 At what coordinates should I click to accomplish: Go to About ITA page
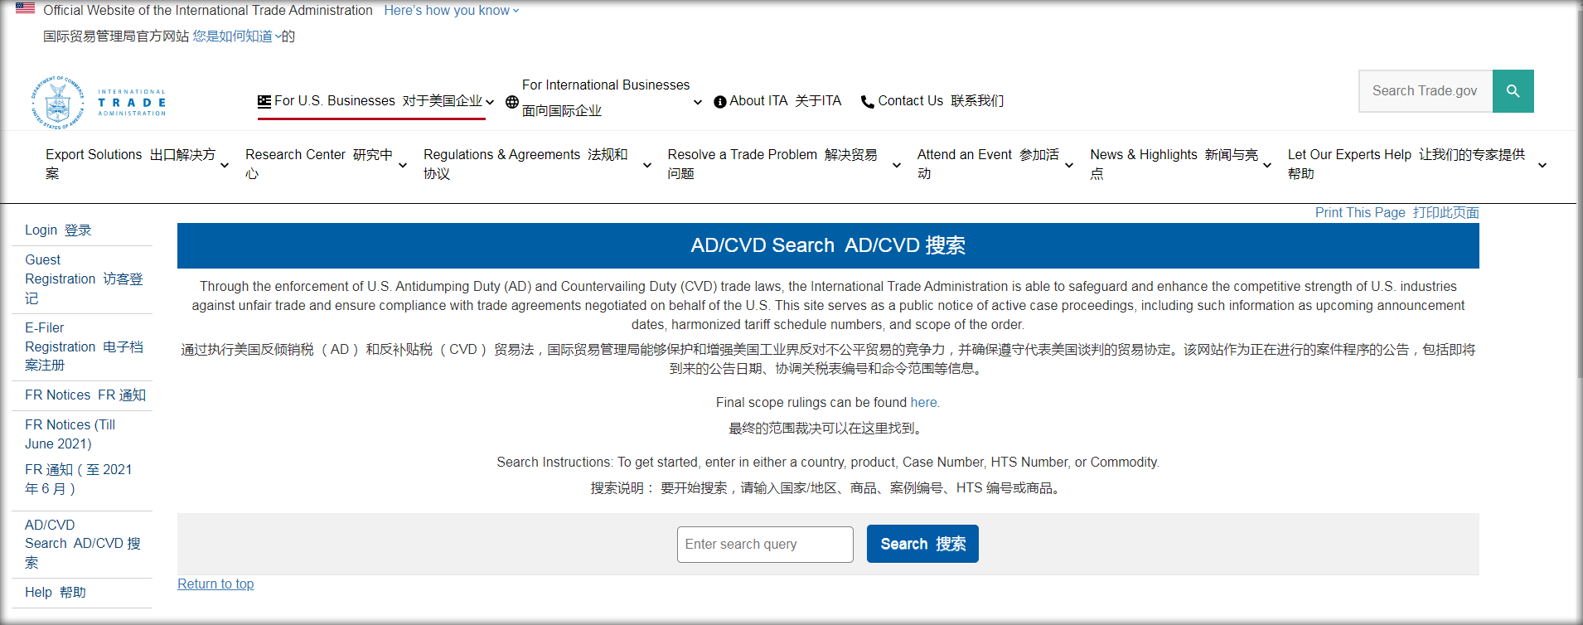tap(785, 101)
